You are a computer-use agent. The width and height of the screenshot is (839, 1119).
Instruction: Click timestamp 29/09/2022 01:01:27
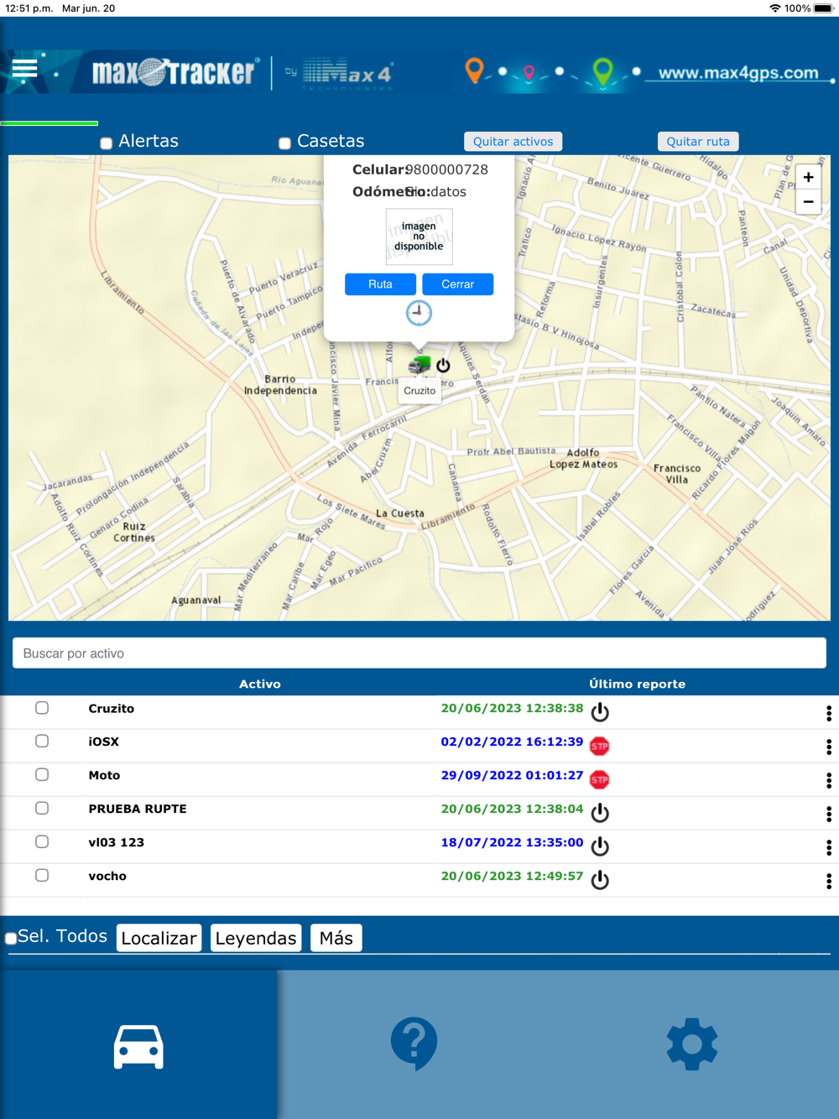(513, 776)
